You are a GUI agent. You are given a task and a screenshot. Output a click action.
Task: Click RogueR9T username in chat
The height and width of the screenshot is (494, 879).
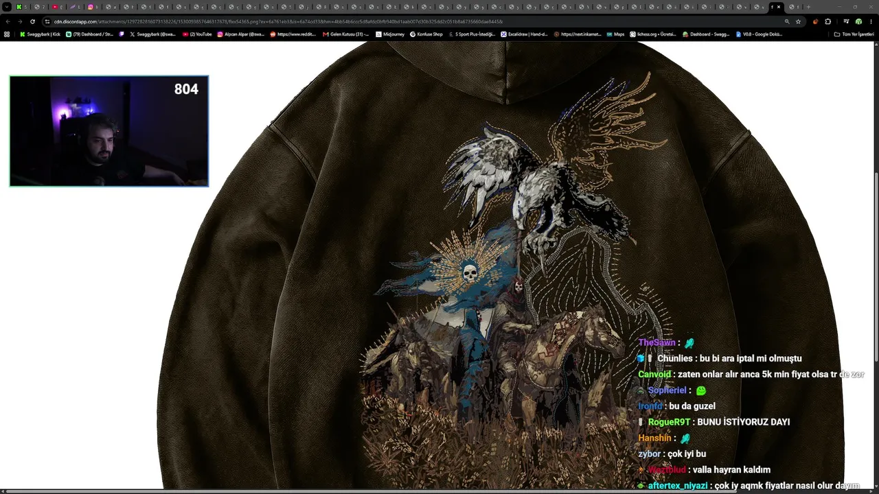(670, 422)
